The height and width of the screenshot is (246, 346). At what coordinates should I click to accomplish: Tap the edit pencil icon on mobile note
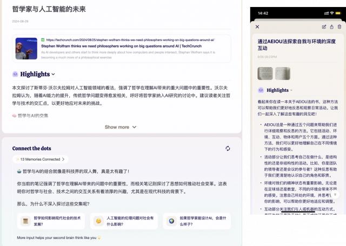pos(324,26)
